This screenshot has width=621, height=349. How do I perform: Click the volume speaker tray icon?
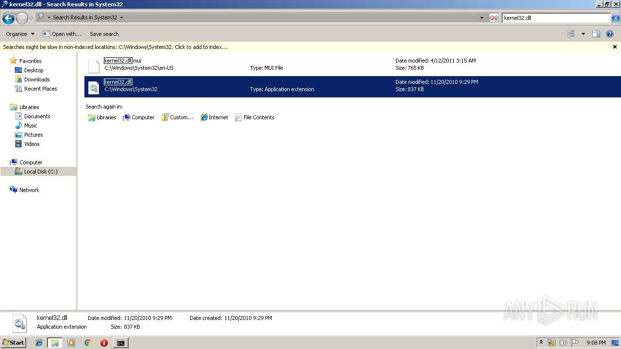pyautogui.click(x=563, y=343)
